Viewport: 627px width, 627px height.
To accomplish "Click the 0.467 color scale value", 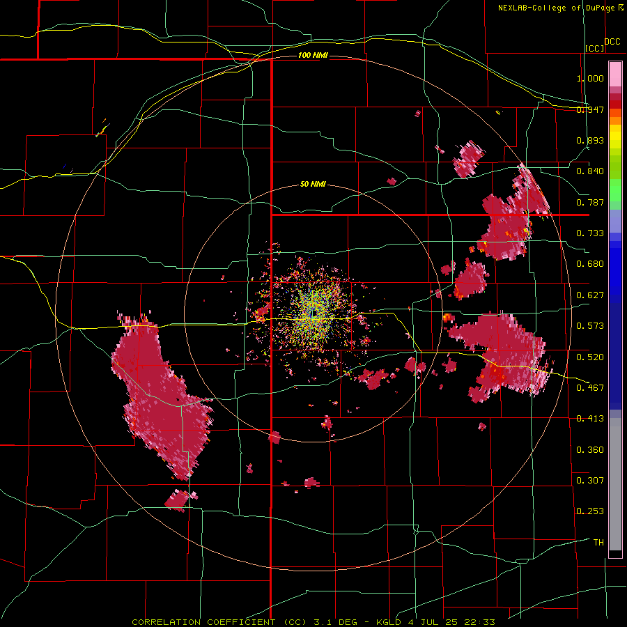I will [590, 388].
